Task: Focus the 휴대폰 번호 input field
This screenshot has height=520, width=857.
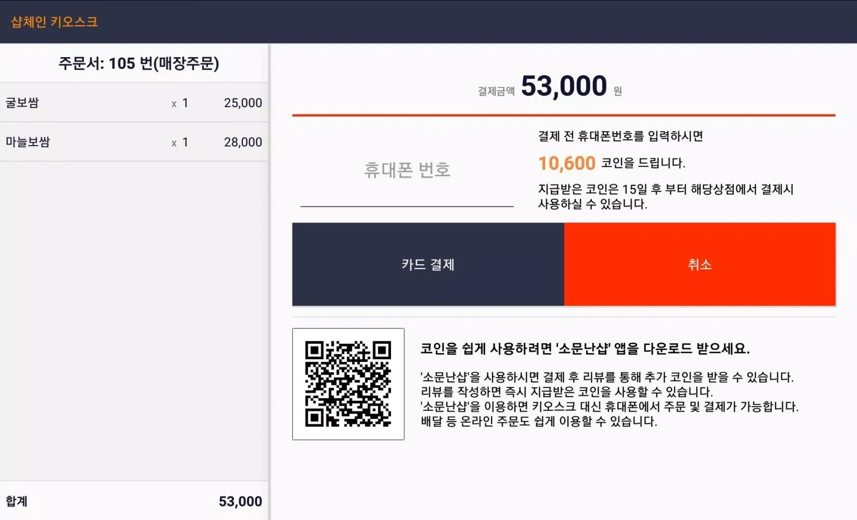Action: (407, 171)
